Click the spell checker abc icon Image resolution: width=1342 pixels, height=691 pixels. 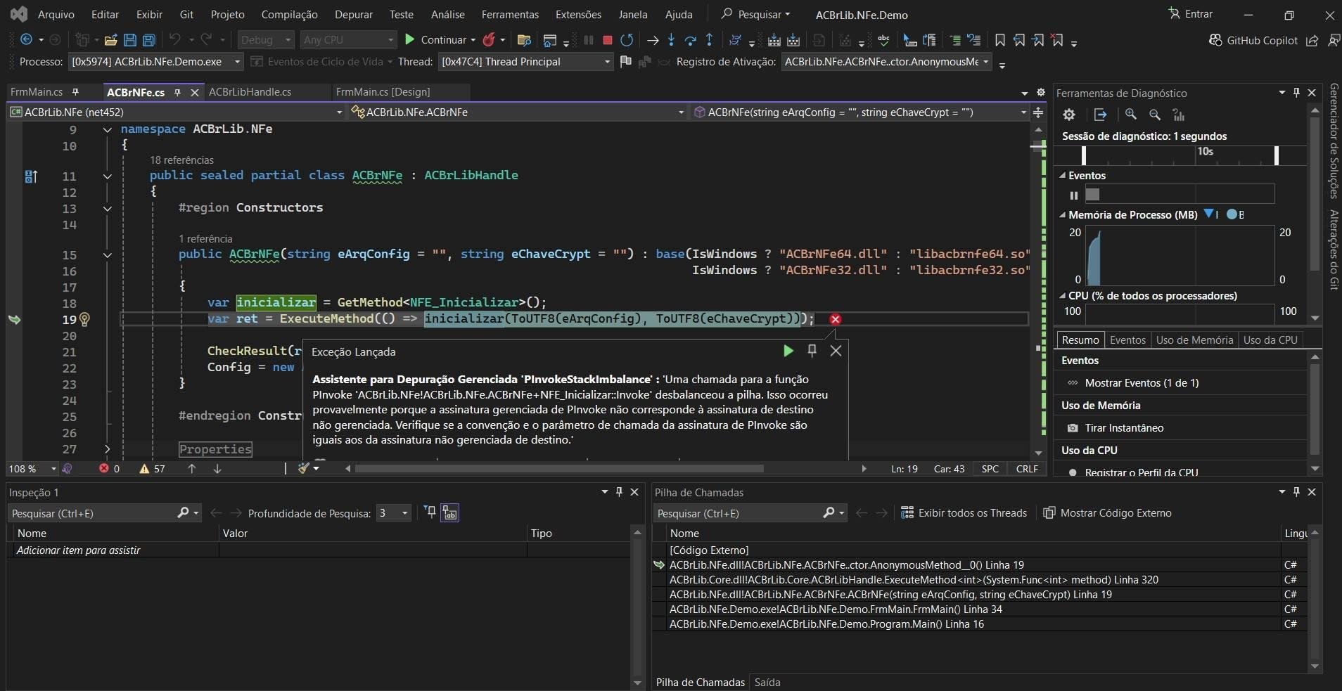[884, 40]
